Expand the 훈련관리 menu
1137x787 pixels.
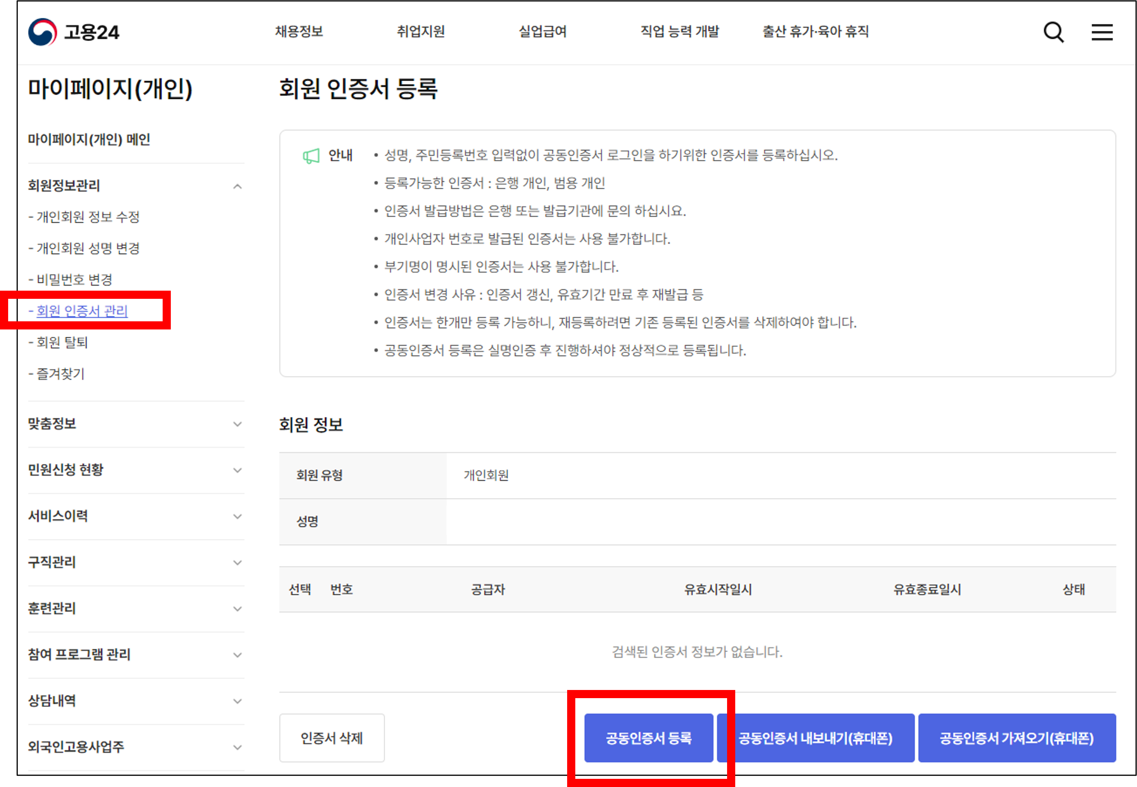coord(237,608)
